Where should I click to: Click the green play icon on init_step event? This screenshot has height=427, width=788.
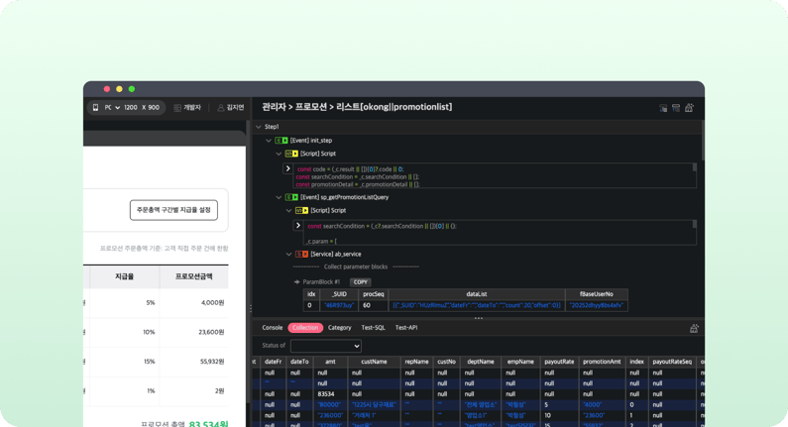click(x=284, y=141)
